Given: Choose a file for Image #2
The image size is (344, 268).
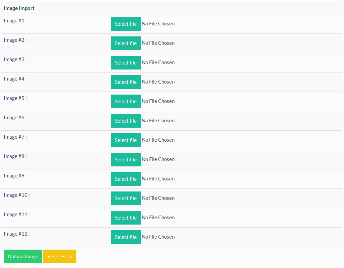Looking at the screenshot, I should (x=126, y=43).
